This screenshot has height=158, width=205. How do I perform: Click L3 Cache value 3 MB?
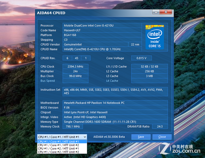[150, 76]
